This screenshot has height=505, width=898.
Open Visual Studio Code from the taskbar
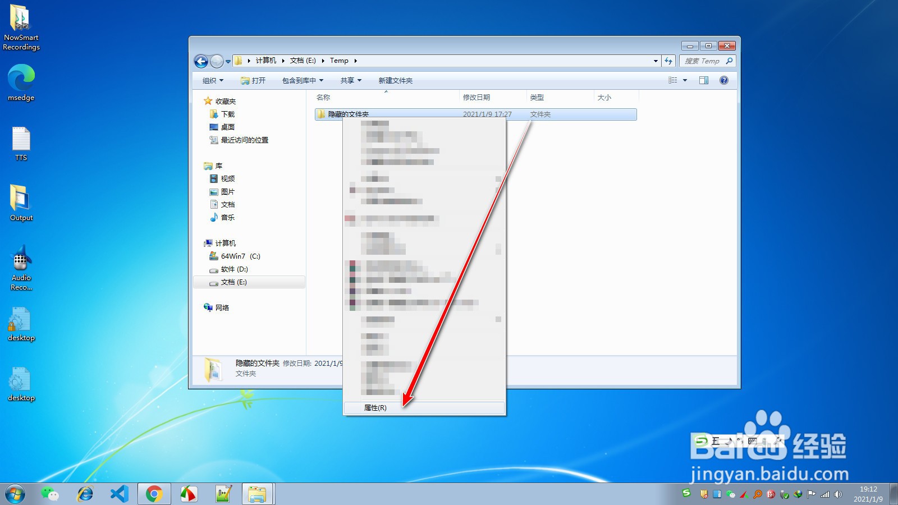[x=120, y=494]
